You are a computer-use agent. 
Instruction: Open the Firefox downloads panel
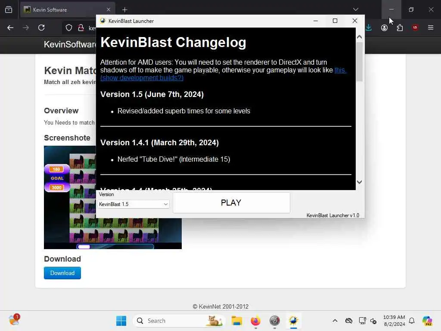coord(369,28)
